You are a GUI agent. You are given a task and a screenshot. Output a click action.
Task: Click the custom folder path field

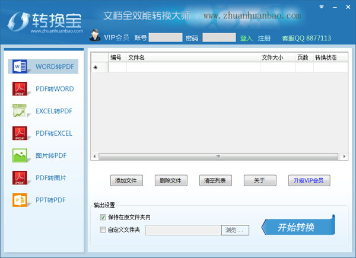click(183, 230)
